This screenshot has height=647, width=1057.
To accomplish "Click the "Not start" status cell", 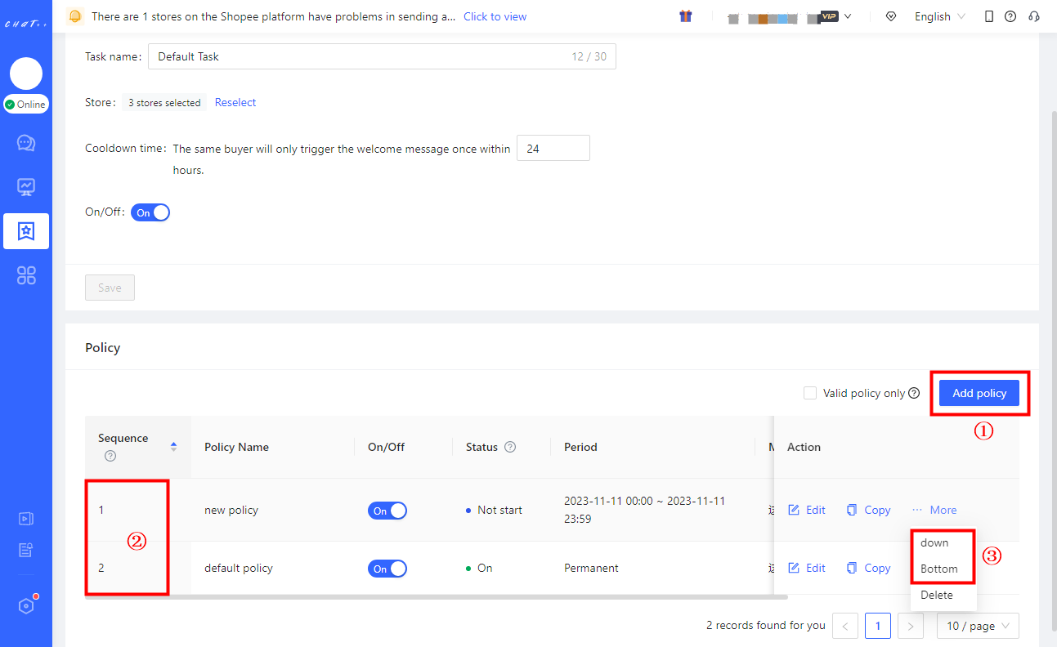I will [494, 510].
